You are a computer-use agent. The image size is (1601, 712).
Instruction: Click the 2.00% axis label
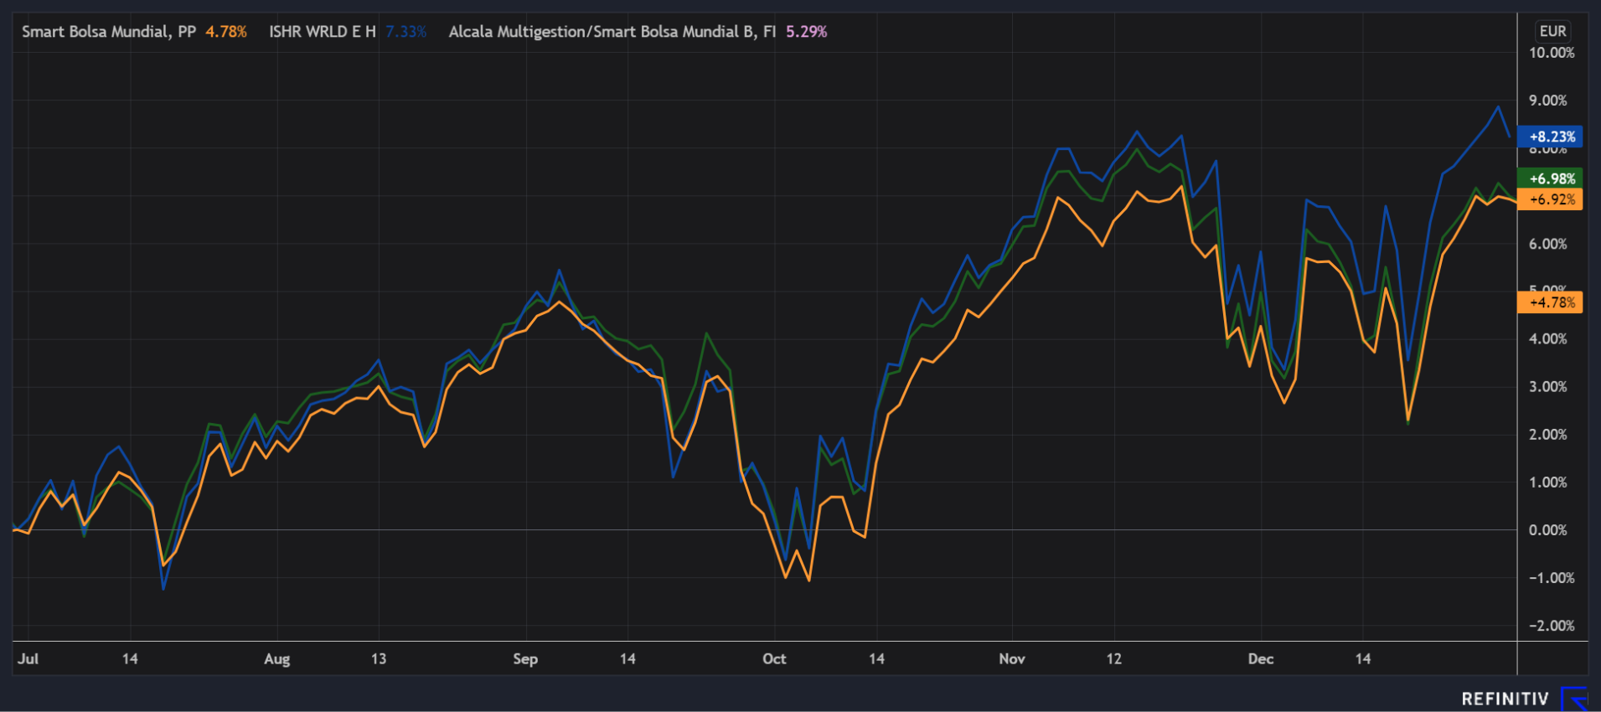(x=1548, y=435)
